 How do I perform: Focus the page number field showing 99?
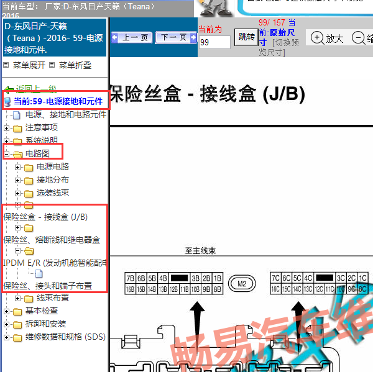[214, 42]
